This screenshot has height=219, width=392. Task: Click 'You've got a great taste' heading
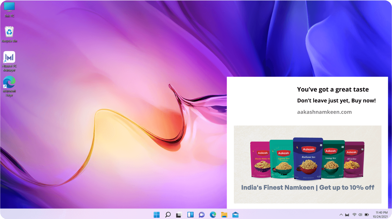[x=333, y=89]
